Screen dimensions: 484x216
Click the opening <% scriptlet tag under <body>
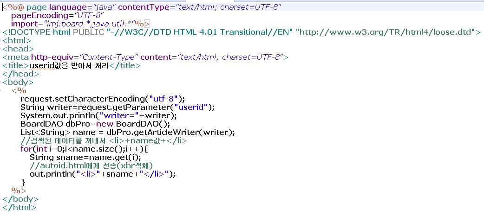click(19, 90)
